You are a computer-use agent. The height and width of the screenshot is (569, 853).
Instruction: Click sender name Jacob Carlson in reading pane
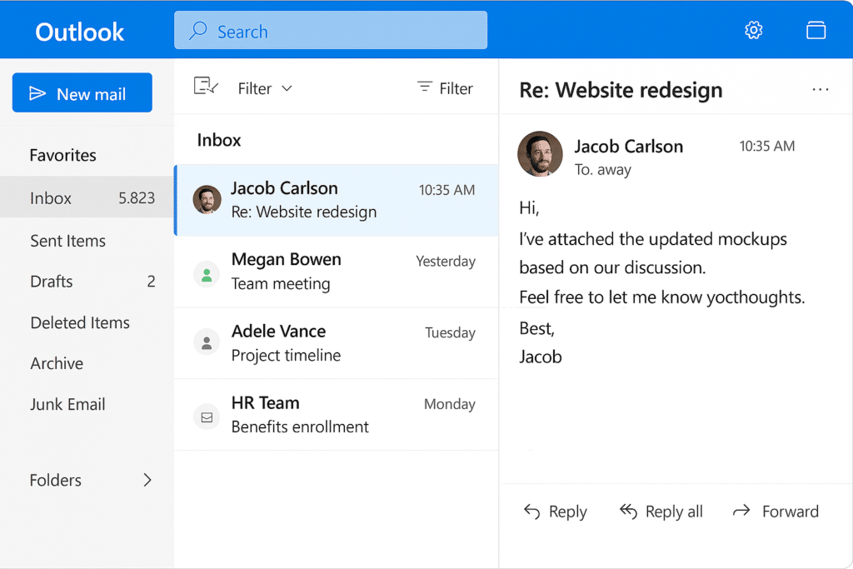coord(629,147)
